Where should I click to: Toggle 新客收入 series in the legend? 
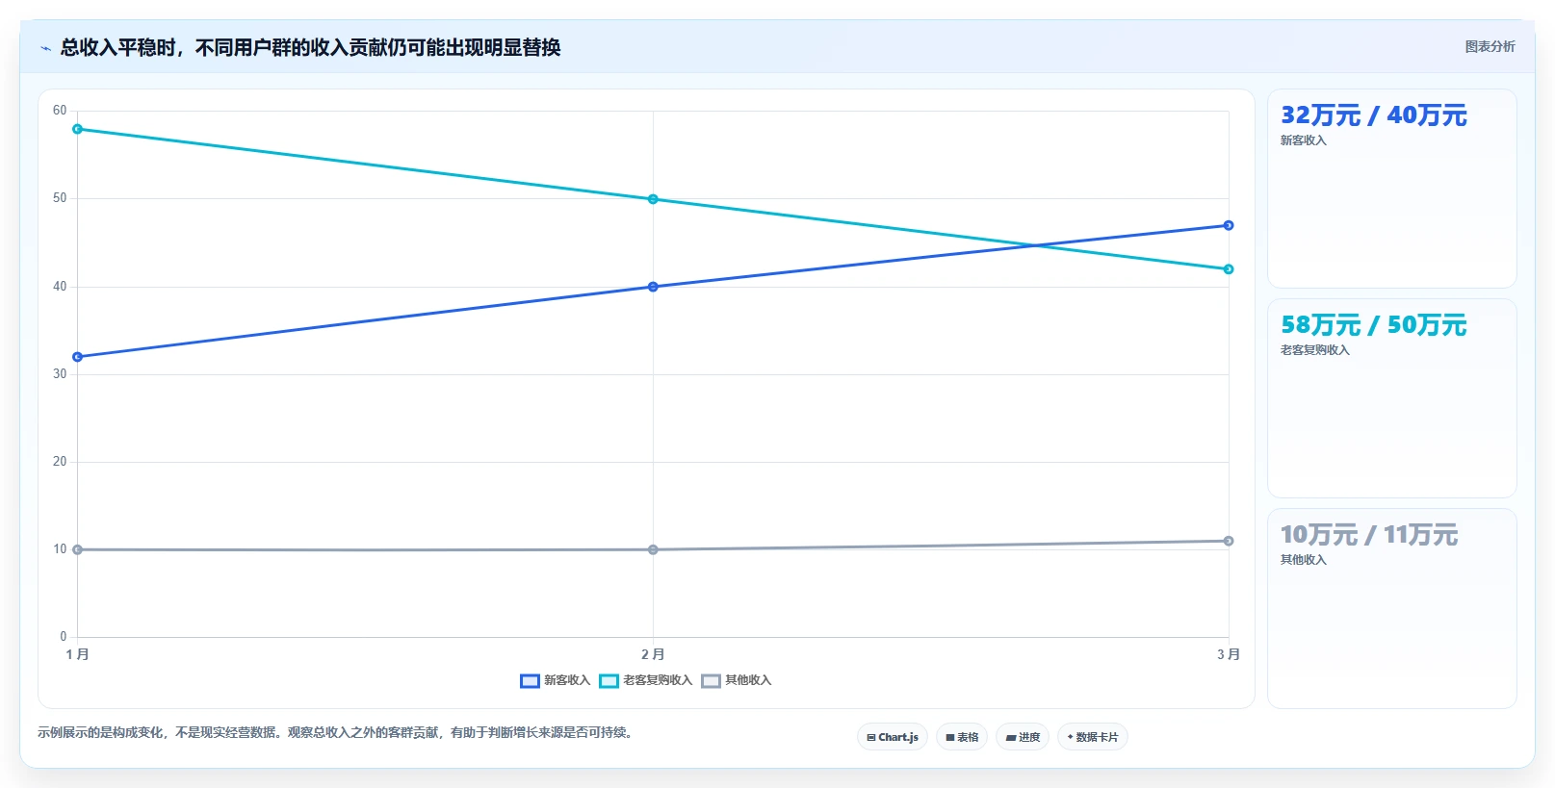[556, 680]
